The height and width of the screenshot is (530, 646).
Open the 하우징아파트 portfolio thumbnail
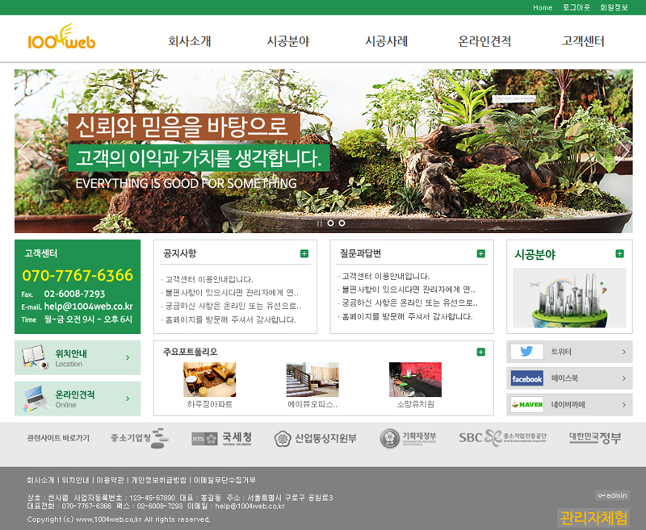[x=209, y=379]
